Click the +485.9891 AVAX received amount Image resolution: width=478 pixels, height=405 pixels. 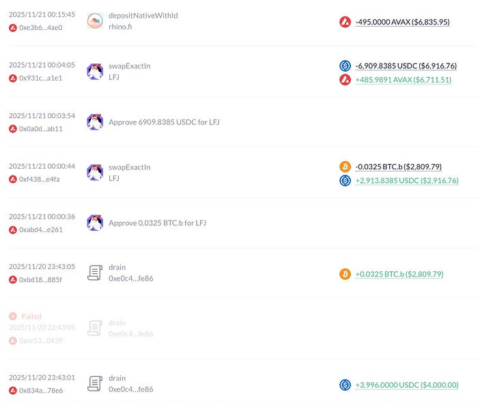tap(403, 80)
